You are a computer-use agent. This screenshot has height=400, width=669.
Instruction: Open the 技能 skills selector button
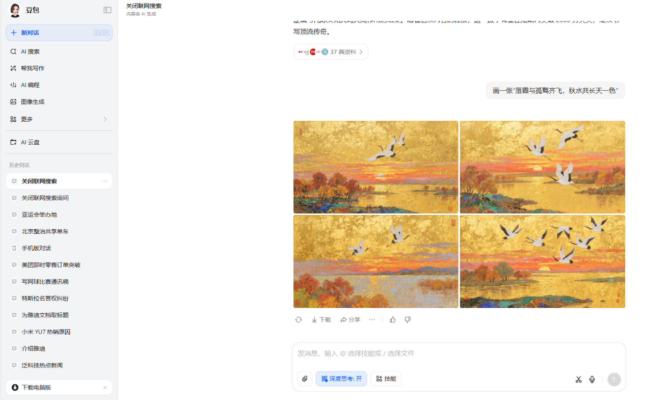[386, 379]
